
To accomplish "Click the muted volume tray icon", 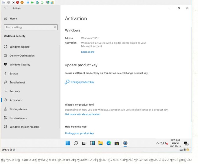I will tap(166, 143).
